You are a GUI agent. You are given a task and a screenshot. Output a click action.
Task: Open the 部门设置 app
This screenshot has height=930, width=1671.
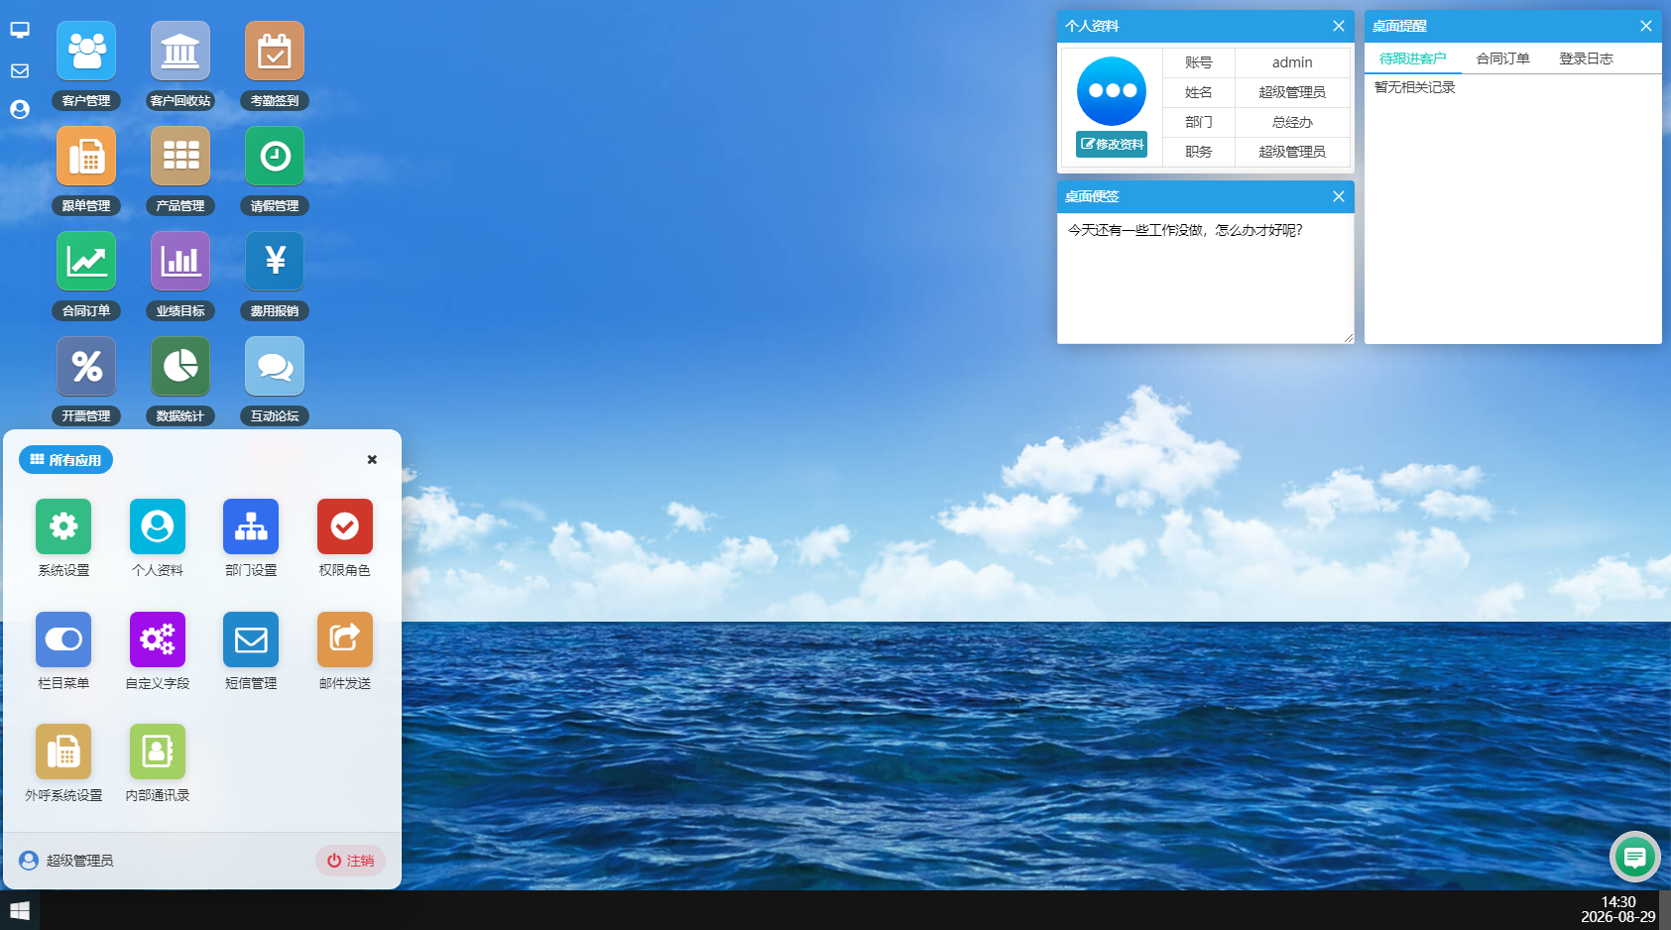pyautogui.click(x=251, y=526)
